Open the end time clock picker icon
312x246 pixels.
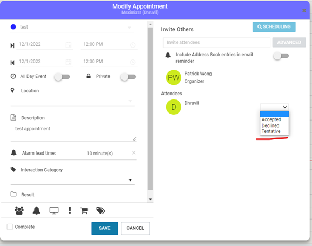(x=133, y=62)
